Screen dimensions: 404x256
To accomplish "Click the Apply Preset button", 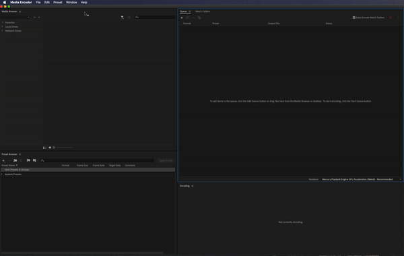I will point(166,160).
